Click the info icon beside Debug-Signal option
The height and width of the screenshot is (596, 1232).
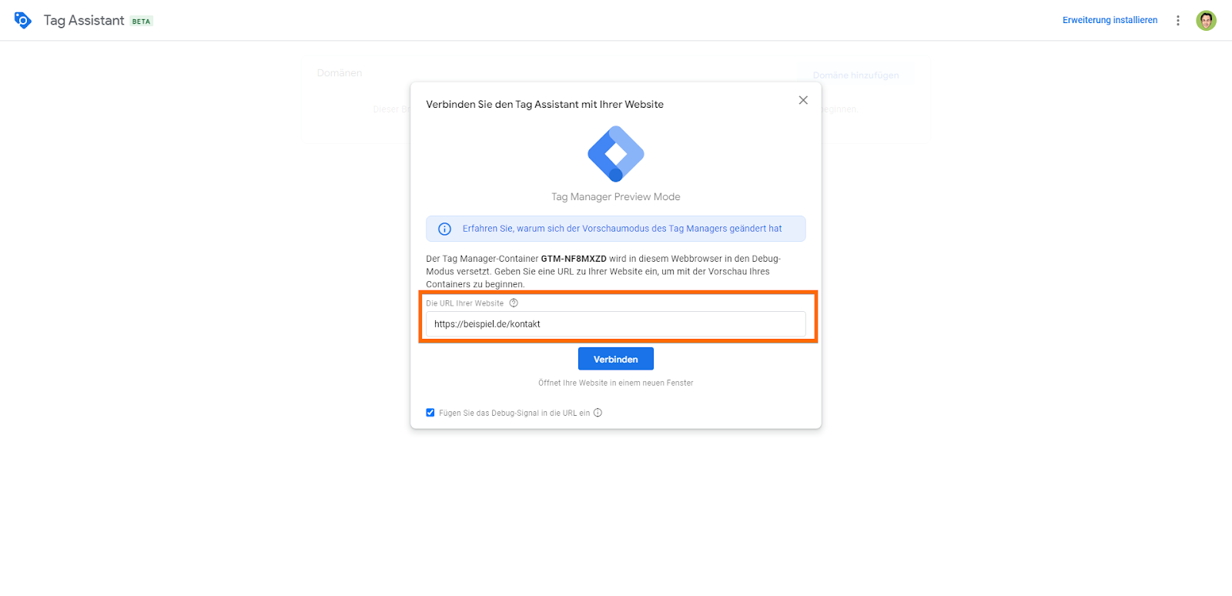598,413
